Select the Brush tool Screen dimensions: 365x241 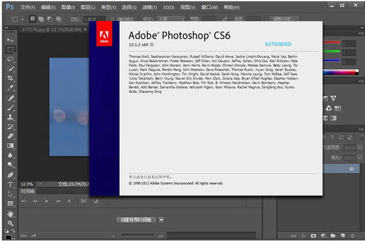point(10,107)
